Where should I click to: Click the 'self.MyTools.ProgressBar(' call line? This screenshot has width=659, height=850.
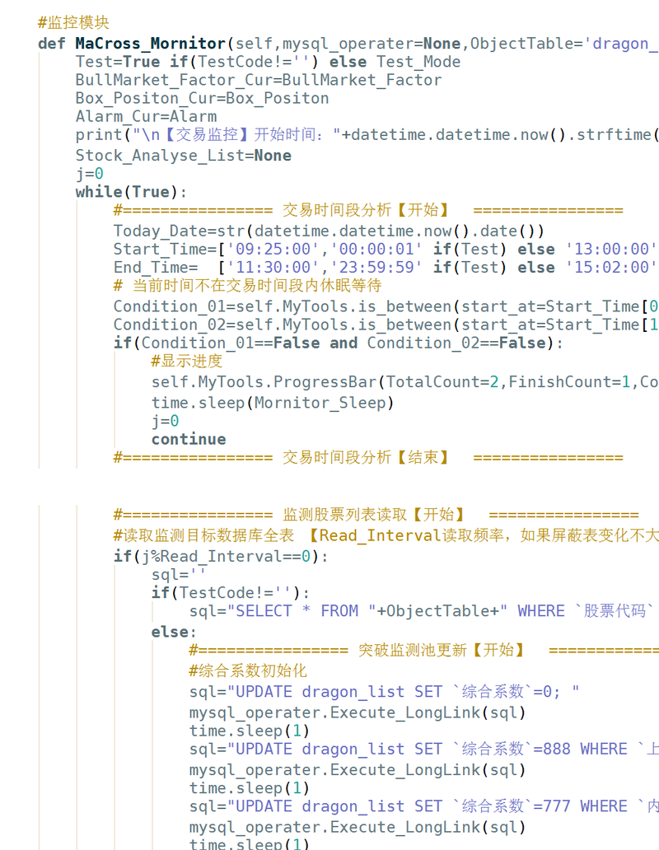coord(404,382)
